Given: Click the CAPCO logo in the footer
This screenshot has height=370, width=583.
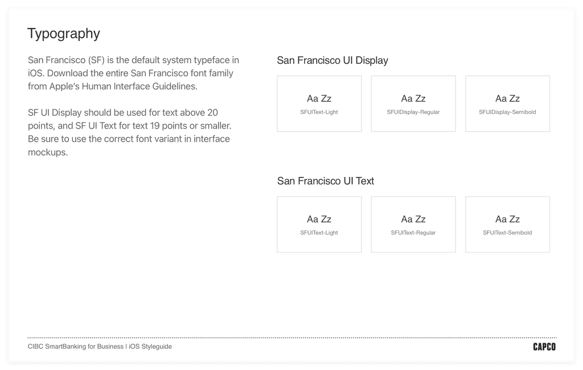Looking at the screenshot, I should point(544,347).
